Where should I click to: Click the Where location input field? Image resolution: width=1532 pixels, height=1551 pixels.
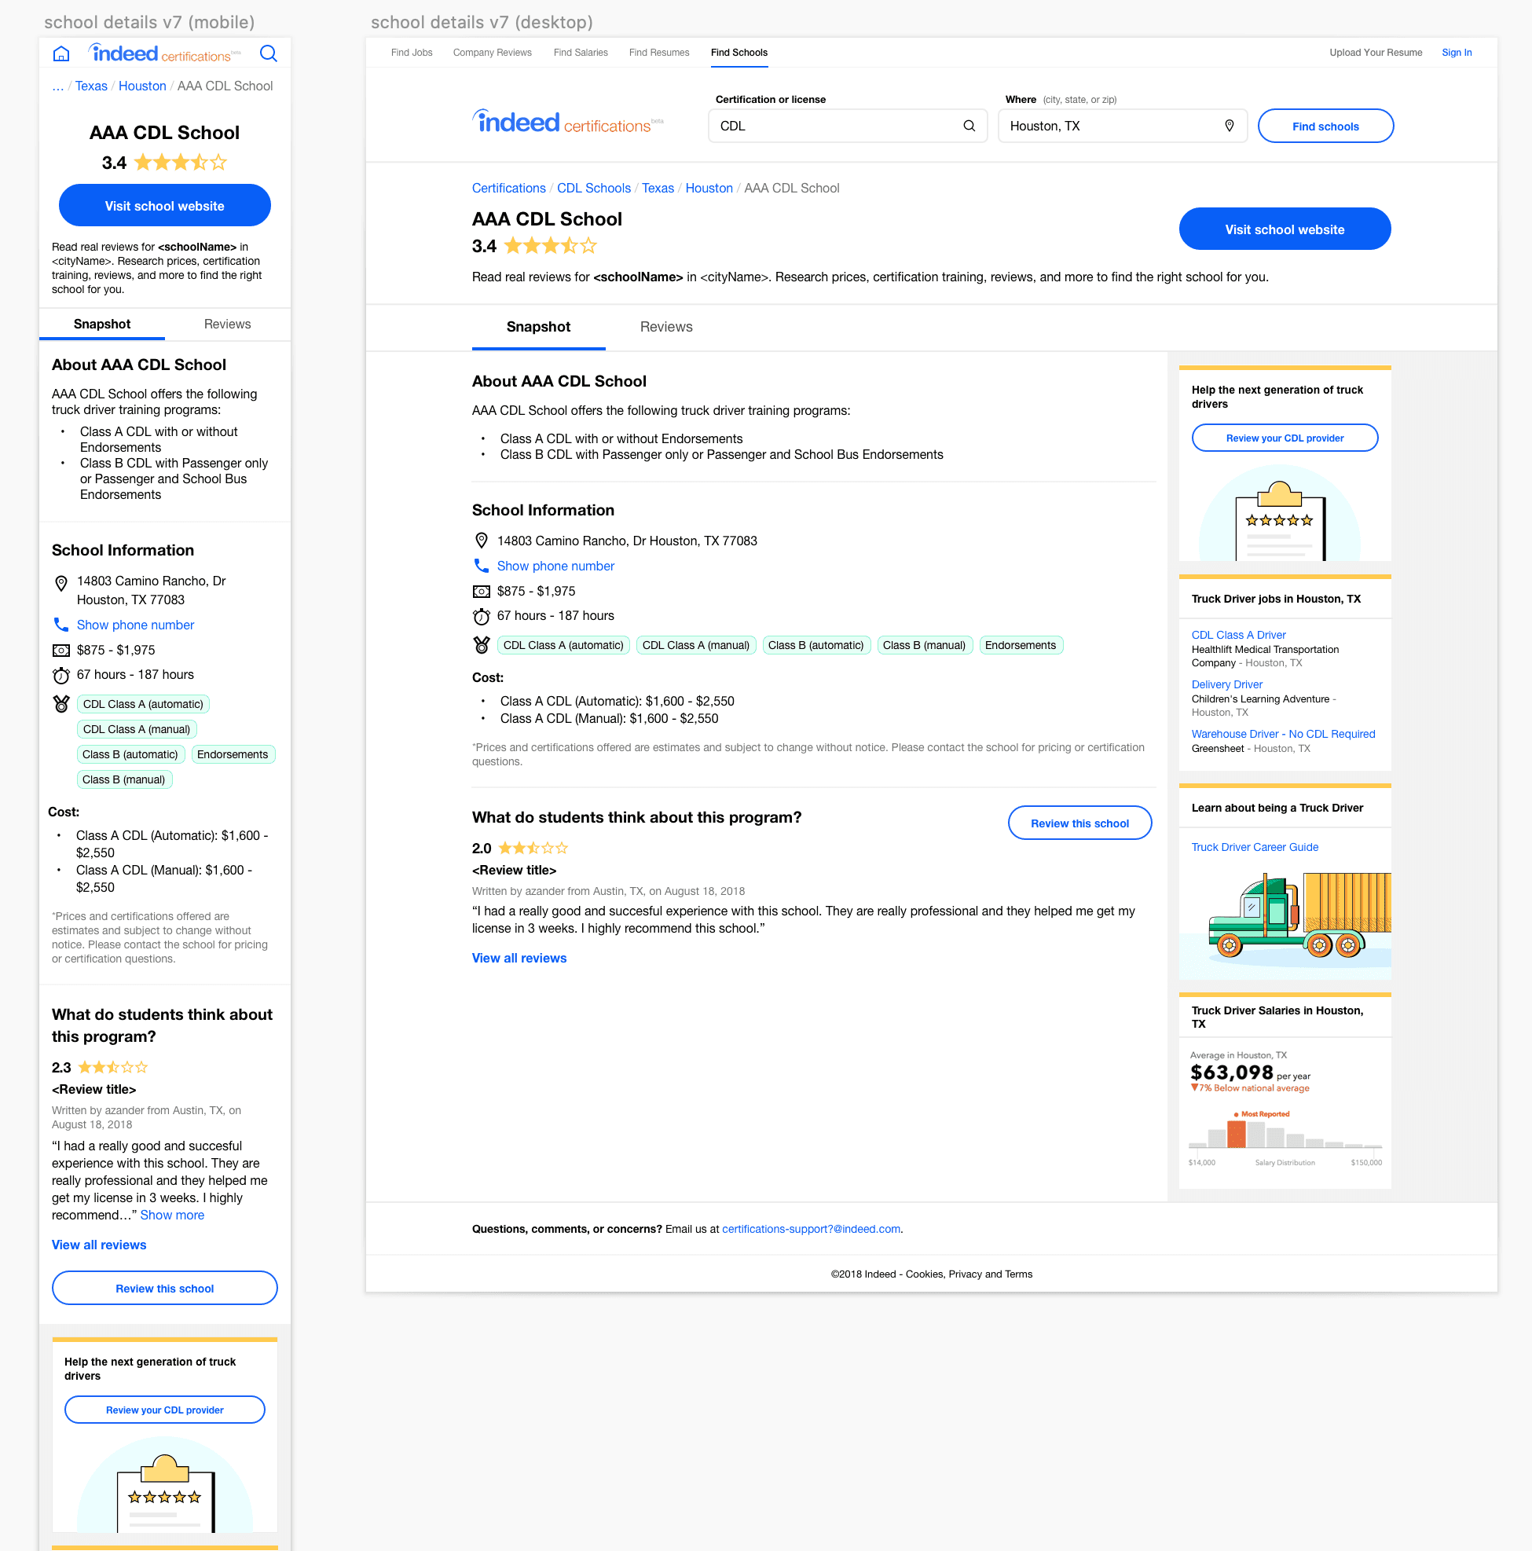(1122, 126)
